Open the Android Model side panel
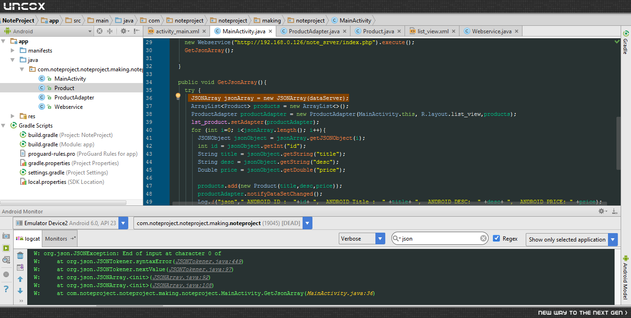 625,277
